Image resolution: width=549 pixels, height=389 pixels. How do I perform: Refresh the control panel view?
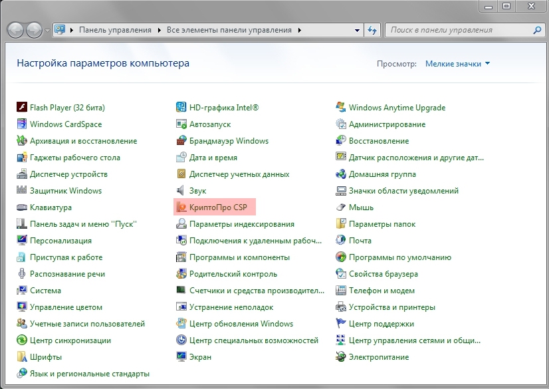372,30
